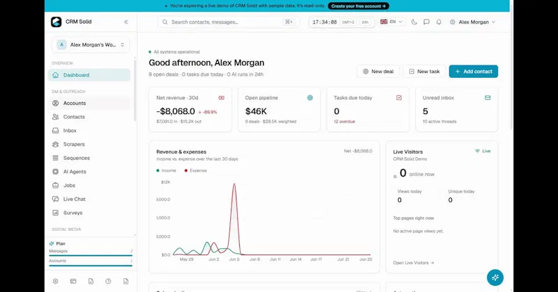
Task: Click the Contacts people icon
Action: pos(56,117)
